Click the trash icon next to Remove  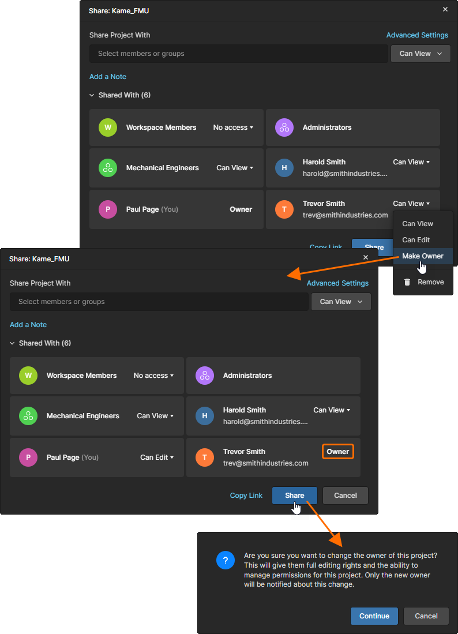[406, 282]
